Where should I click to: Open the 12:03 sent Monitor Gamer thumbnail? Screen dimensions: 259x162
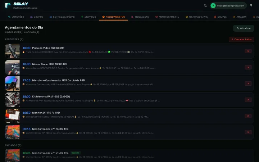[12, 156]
